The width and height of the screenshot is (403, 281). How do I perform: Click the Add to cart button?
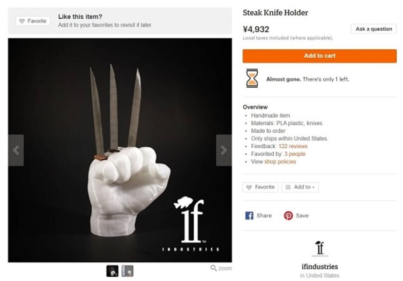pyautogui.click(x=320, y=56)
